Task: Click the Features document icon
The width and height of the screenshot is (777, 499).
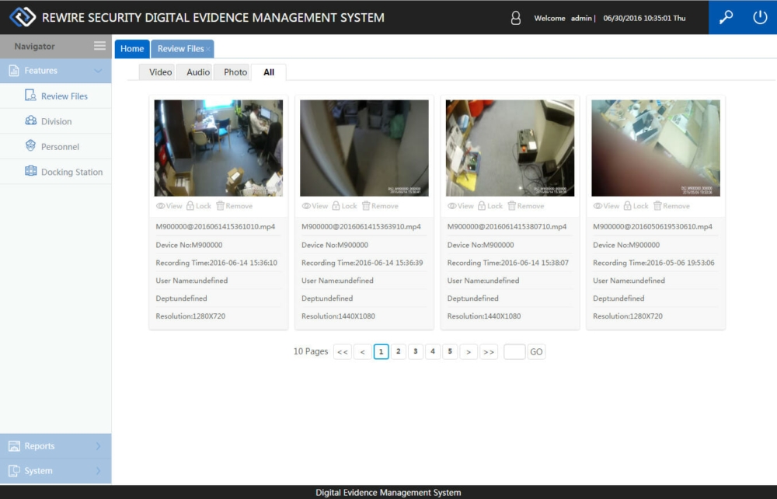Action: click(14, 71)
